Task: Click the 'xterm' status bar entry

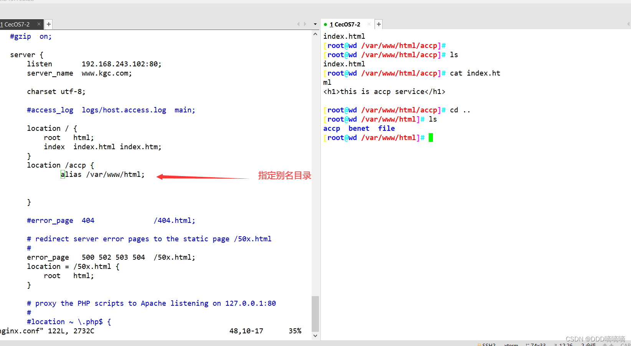Action: click(511, 344)
